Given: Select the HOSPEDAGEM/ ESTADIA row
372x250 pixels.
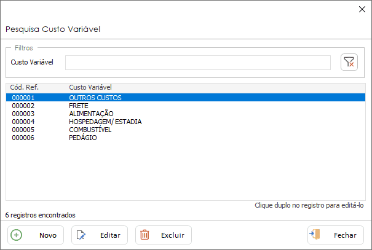Looking at the screenshot, I should 186,122.
